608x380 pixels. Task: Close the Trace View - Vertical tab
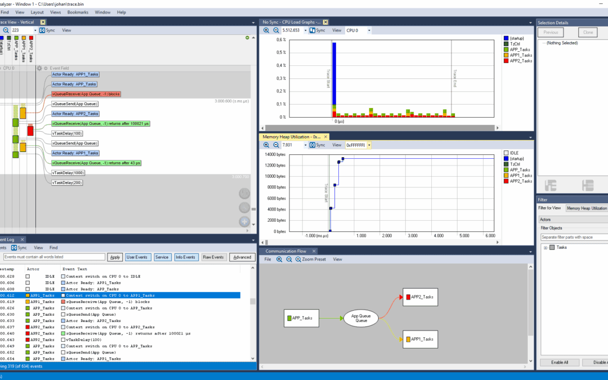43,22
